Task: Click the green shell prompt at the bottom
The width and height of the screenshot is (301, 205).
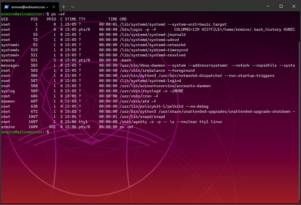Action: tap(26, 132)
